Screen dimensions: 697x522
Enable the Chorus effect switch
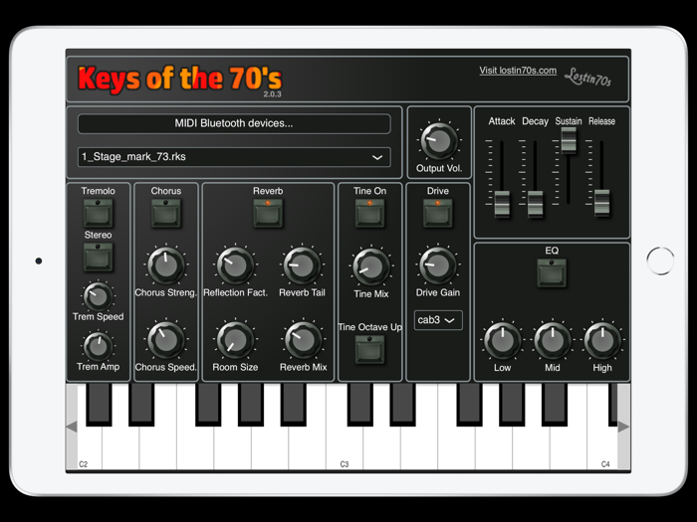point(166,213)
